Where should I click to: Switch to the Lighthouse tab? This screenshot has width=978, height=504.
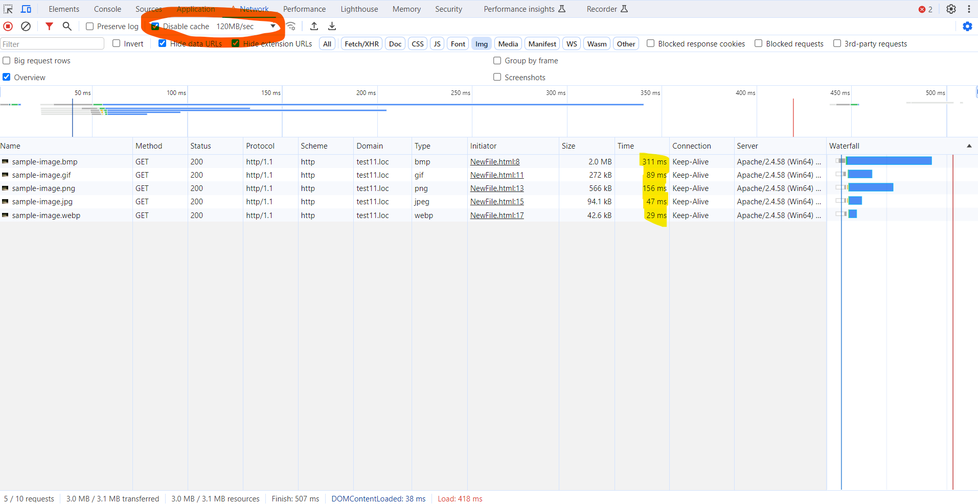tap(359, 9)
